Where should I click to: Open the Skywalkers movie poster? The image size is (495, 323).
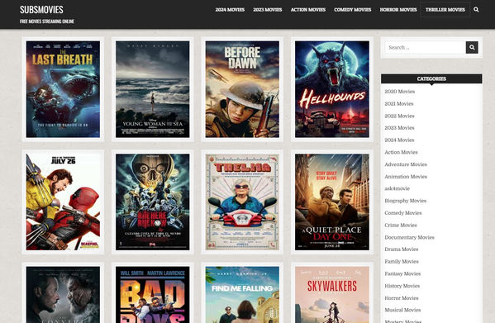pyautogui.click(x=331, y=295)
